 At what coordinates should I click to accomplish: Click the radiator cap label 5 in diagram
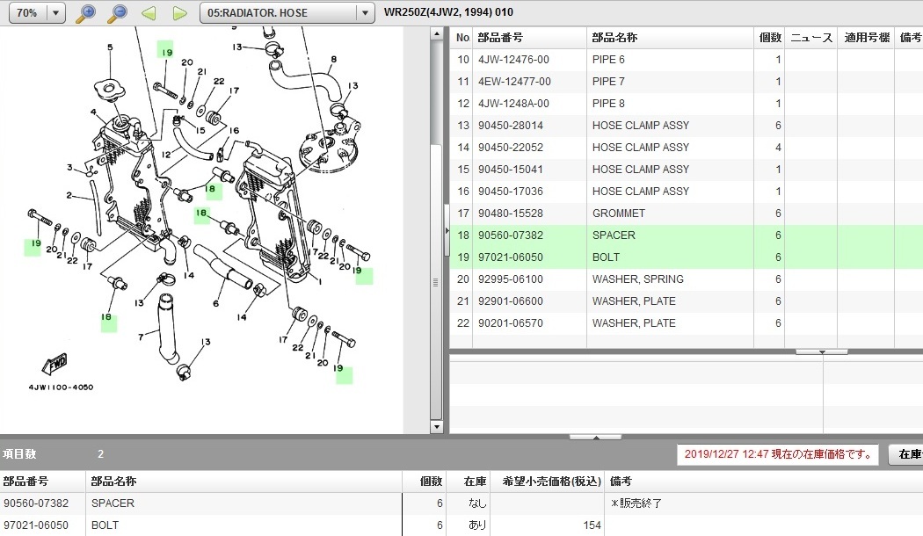(110, 47)
